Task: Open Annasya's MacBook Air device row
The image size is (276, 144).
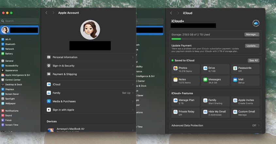Action: coord(90,129)
